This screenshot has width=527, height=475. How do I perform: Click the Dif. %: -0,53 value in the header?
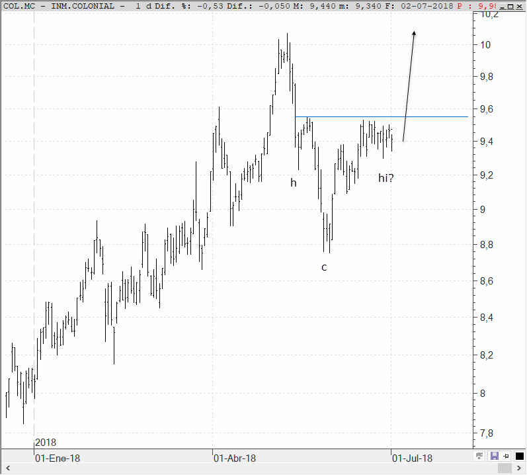[189, 6]
